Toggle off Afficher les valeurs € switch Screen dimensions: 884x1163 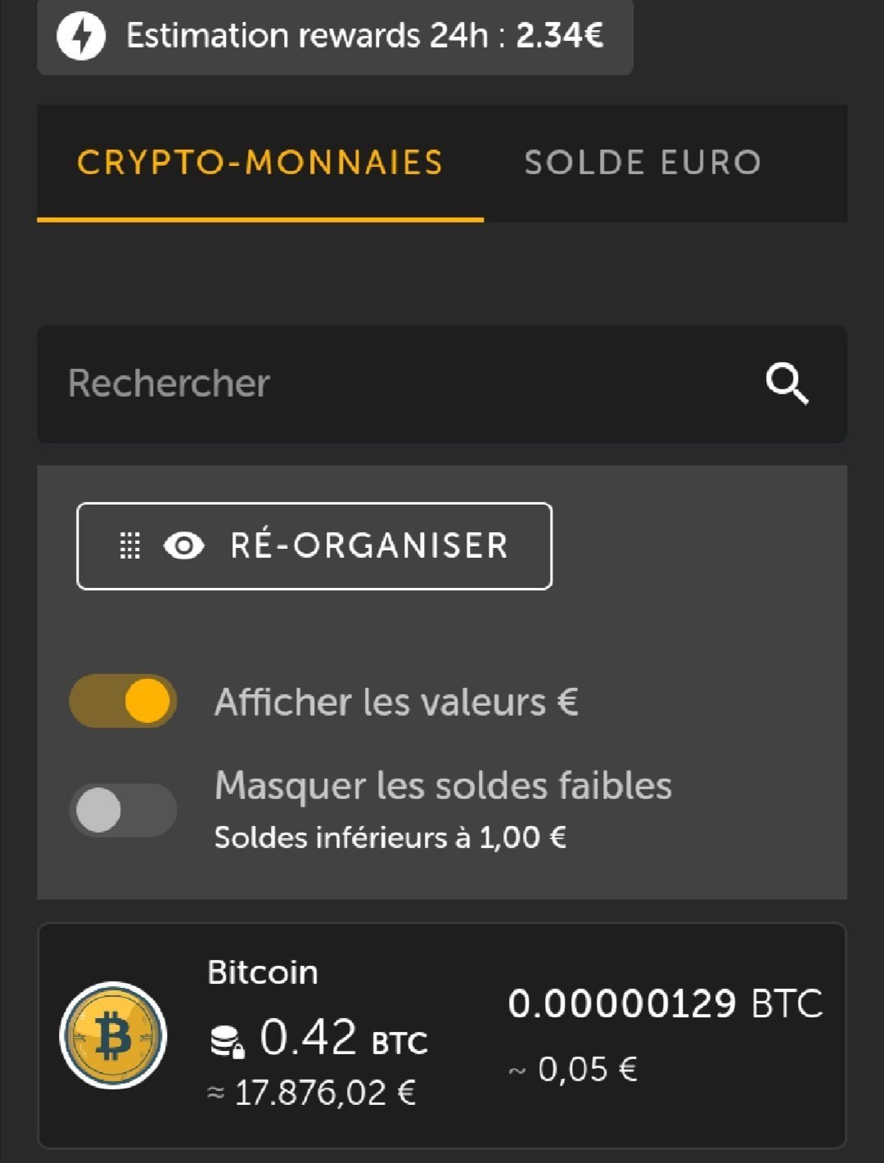(x=123, y=701)
